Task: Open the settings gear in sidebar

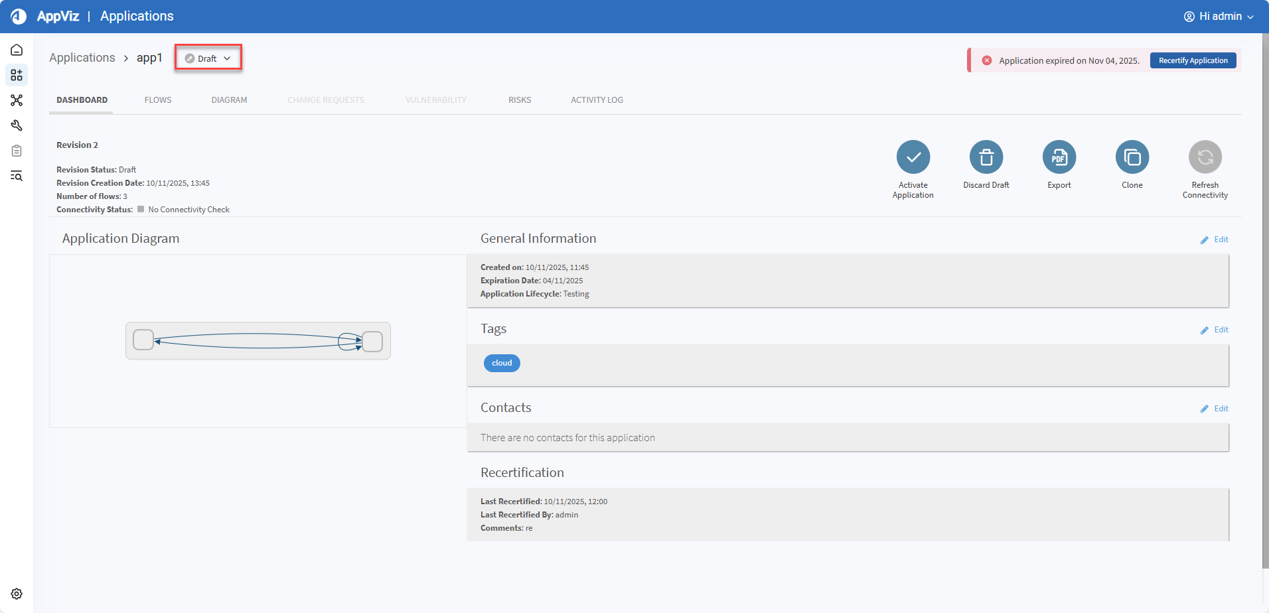Action: coord(17,594)
